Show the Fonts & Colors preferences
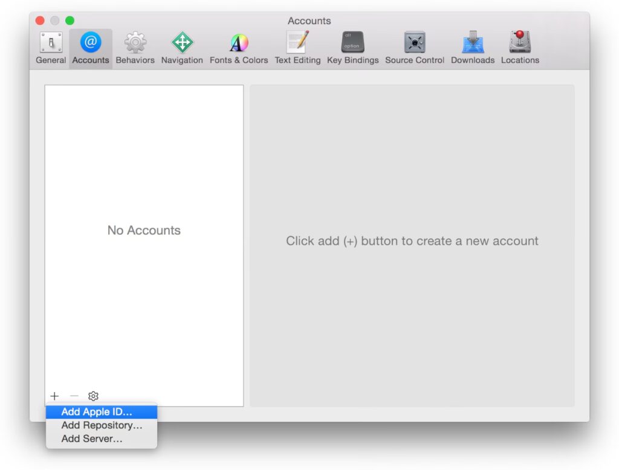 239,48
